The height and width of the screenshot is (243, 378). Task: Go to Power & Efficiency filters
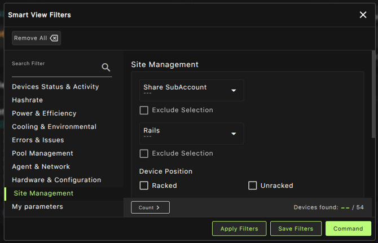[44, 113]
